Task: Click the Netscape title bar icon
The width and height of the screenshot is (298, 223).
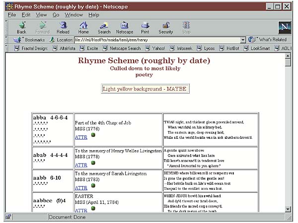Action: coord(9,6)
